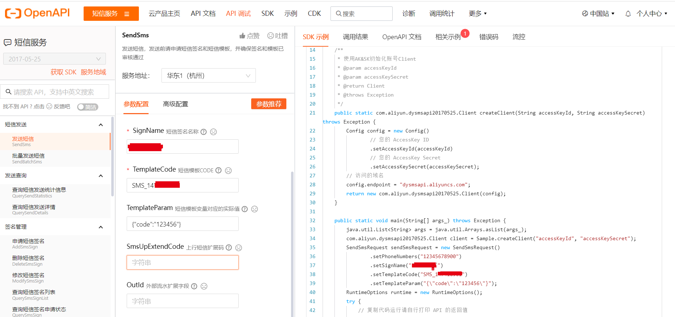Collapse the 签名管理 section

point(101,227)
